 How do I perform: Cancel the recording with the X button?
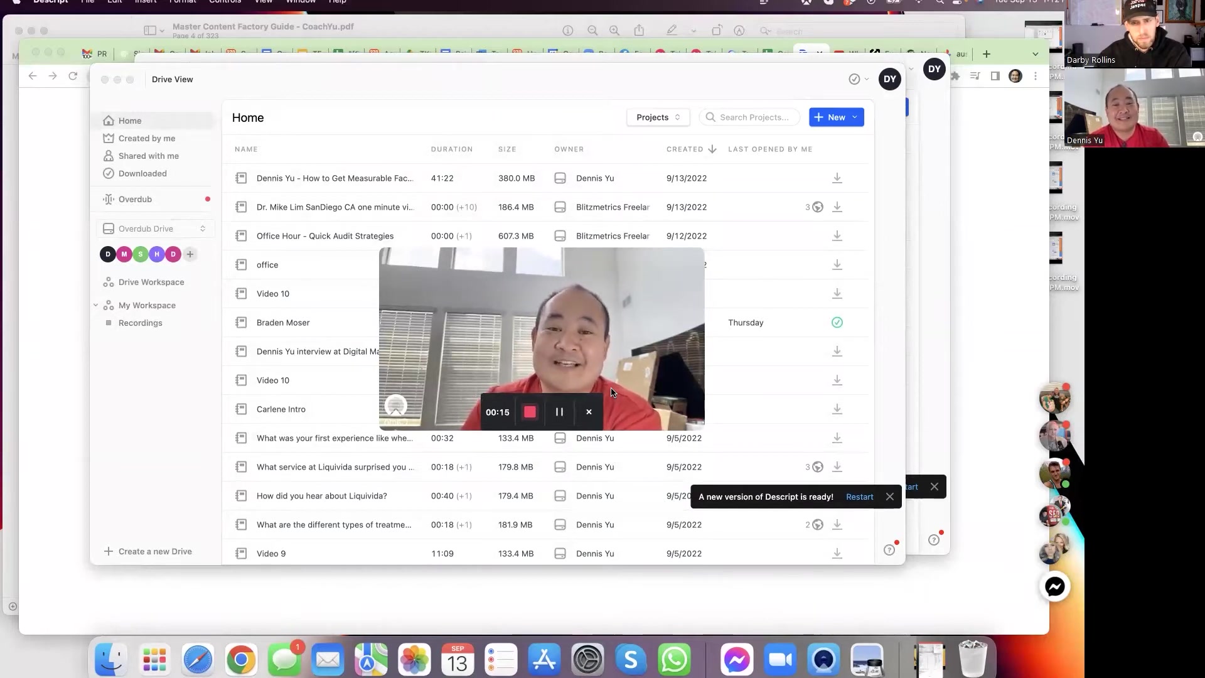(589, 412)
